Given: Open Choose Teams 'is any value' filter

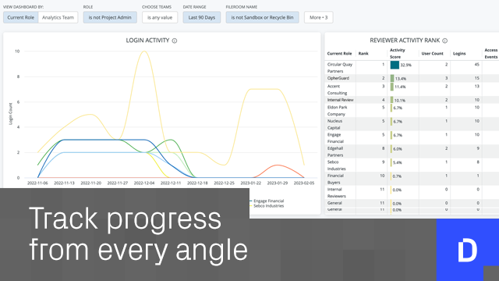Looking at the screenshot, I should 160,17.
